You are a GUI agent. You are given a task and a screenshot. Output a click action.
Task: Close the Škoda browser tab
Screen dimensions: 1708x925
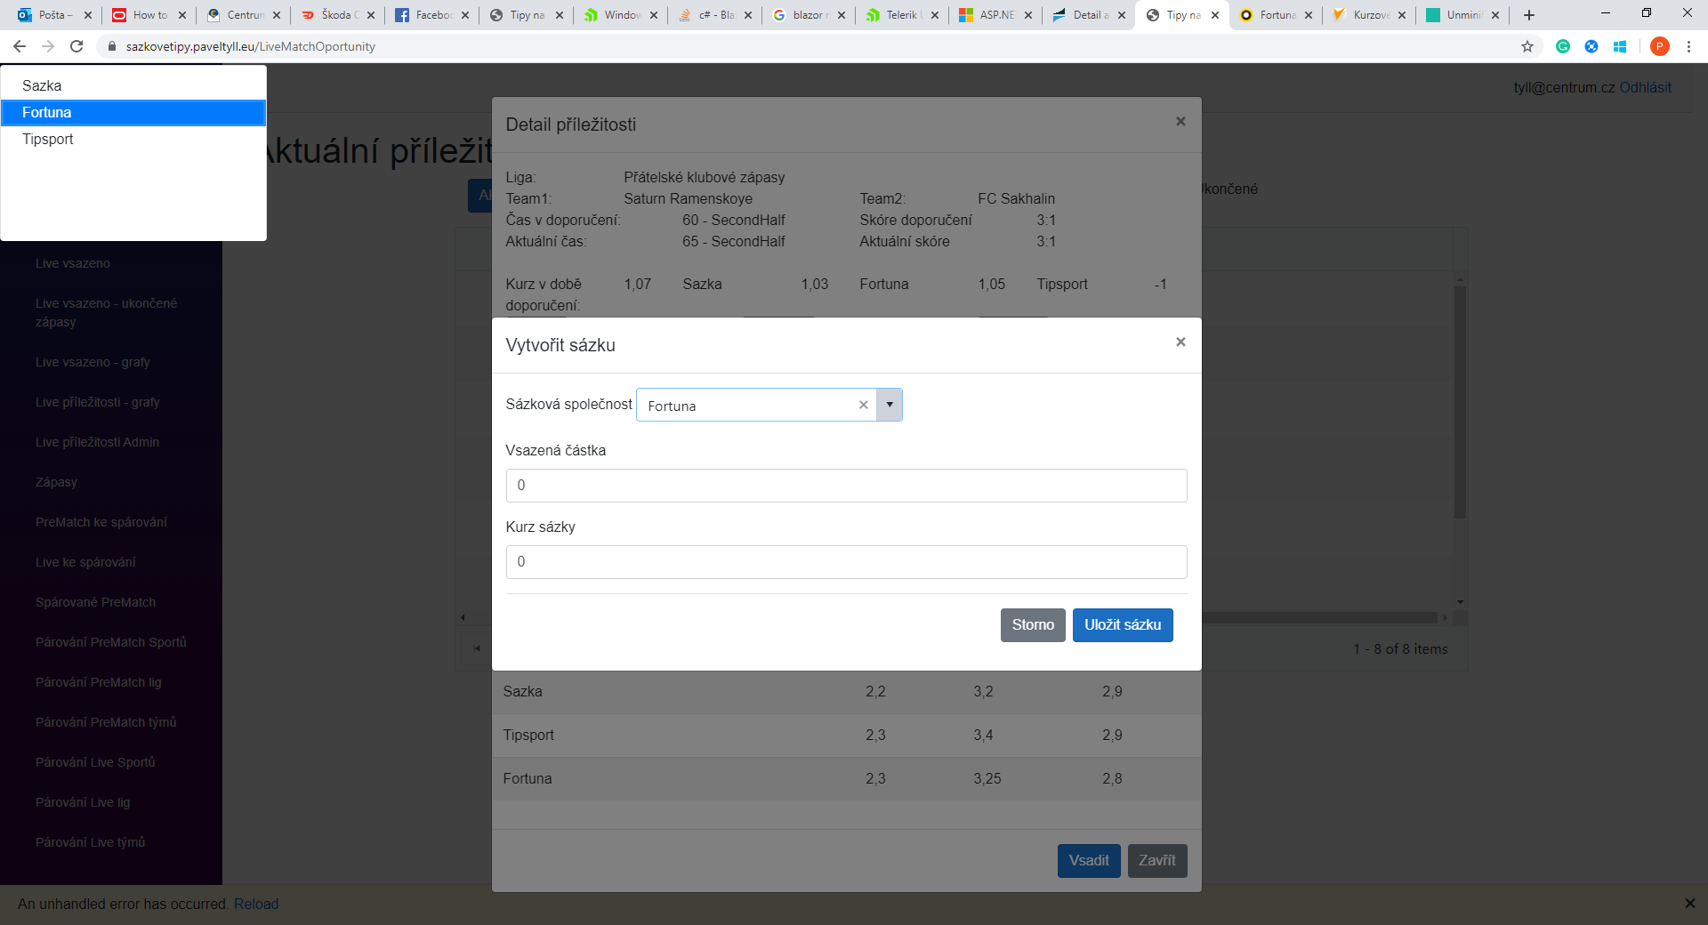(371, 15)
